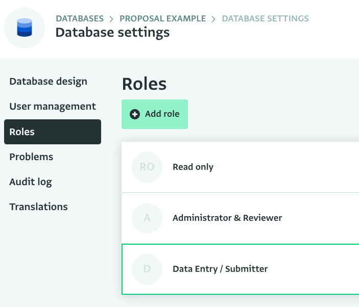Click the RO avatar for Read only
Screen dimensions: 359x307
coord(147,167)
